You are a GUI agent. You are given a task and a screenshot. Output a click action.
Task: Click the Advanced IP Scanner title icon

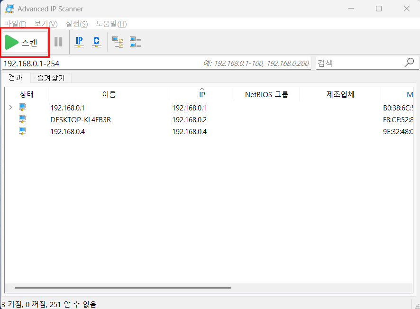9,9
